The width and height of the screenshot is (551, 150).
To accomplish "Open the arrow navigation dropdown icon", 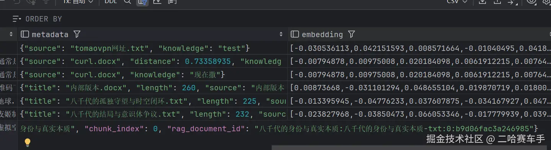I will point(512,2).
